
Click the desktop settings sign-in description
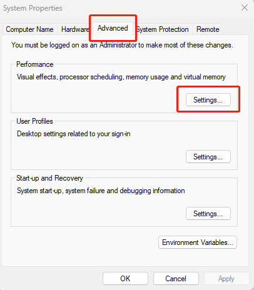(x=74, y=134)
